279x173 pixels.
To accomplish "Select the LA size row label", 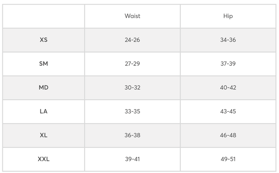I will (x=43, y=111).
